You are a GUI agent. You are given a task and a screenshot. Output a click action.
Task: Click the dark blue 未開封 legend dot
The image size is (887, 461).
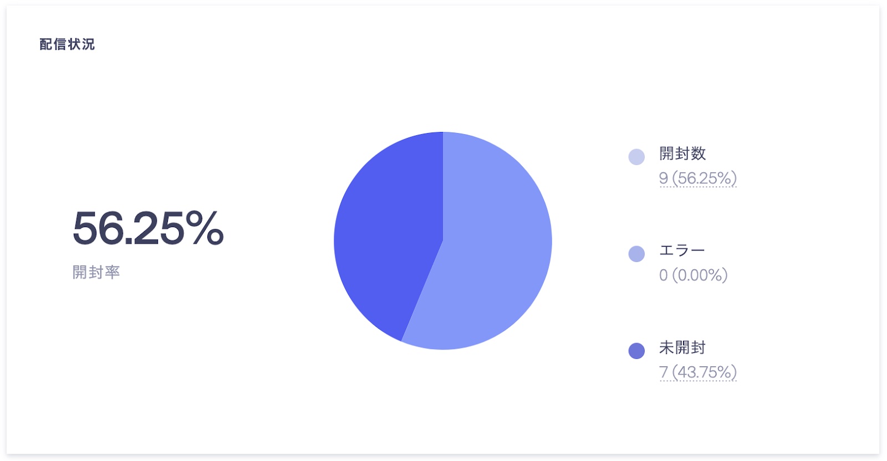click(x=636, y=351)
